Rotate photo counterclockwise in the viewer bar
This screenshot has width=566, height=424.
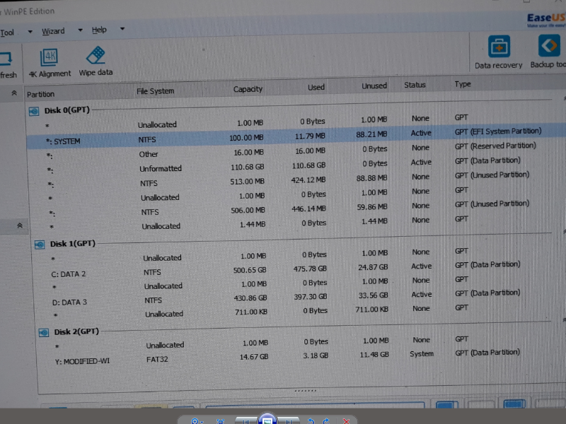[x=311, y=420]
